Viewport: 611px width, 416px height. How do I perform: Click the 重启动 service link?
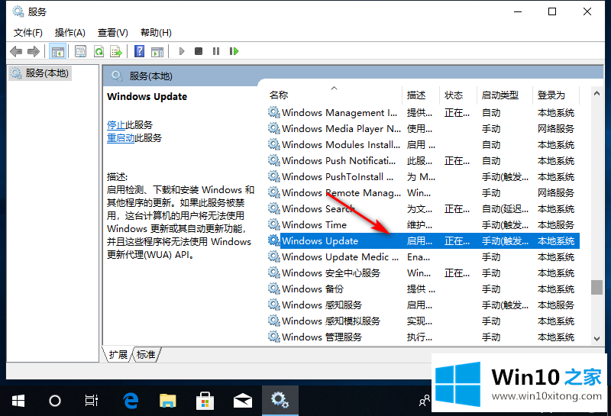(x=121, y=138)
